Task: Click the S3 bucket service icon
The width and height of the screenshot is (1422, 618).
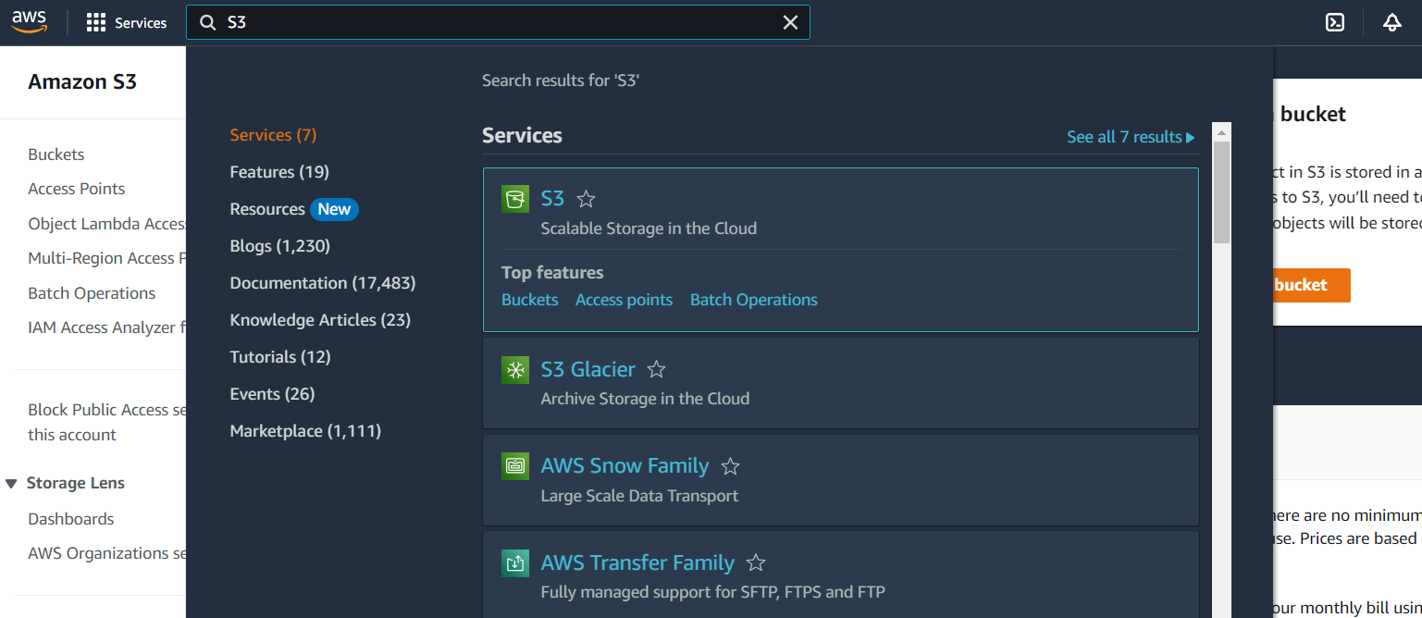Action: click(x=515, y=198)
